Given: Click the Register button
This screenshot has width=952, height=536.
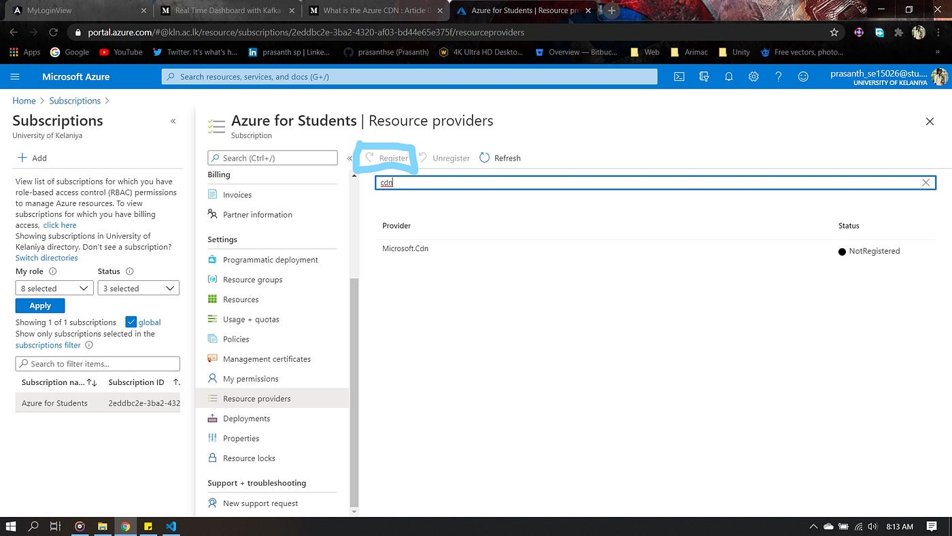Looking at the screenshot, I should [x=386, y=158].
